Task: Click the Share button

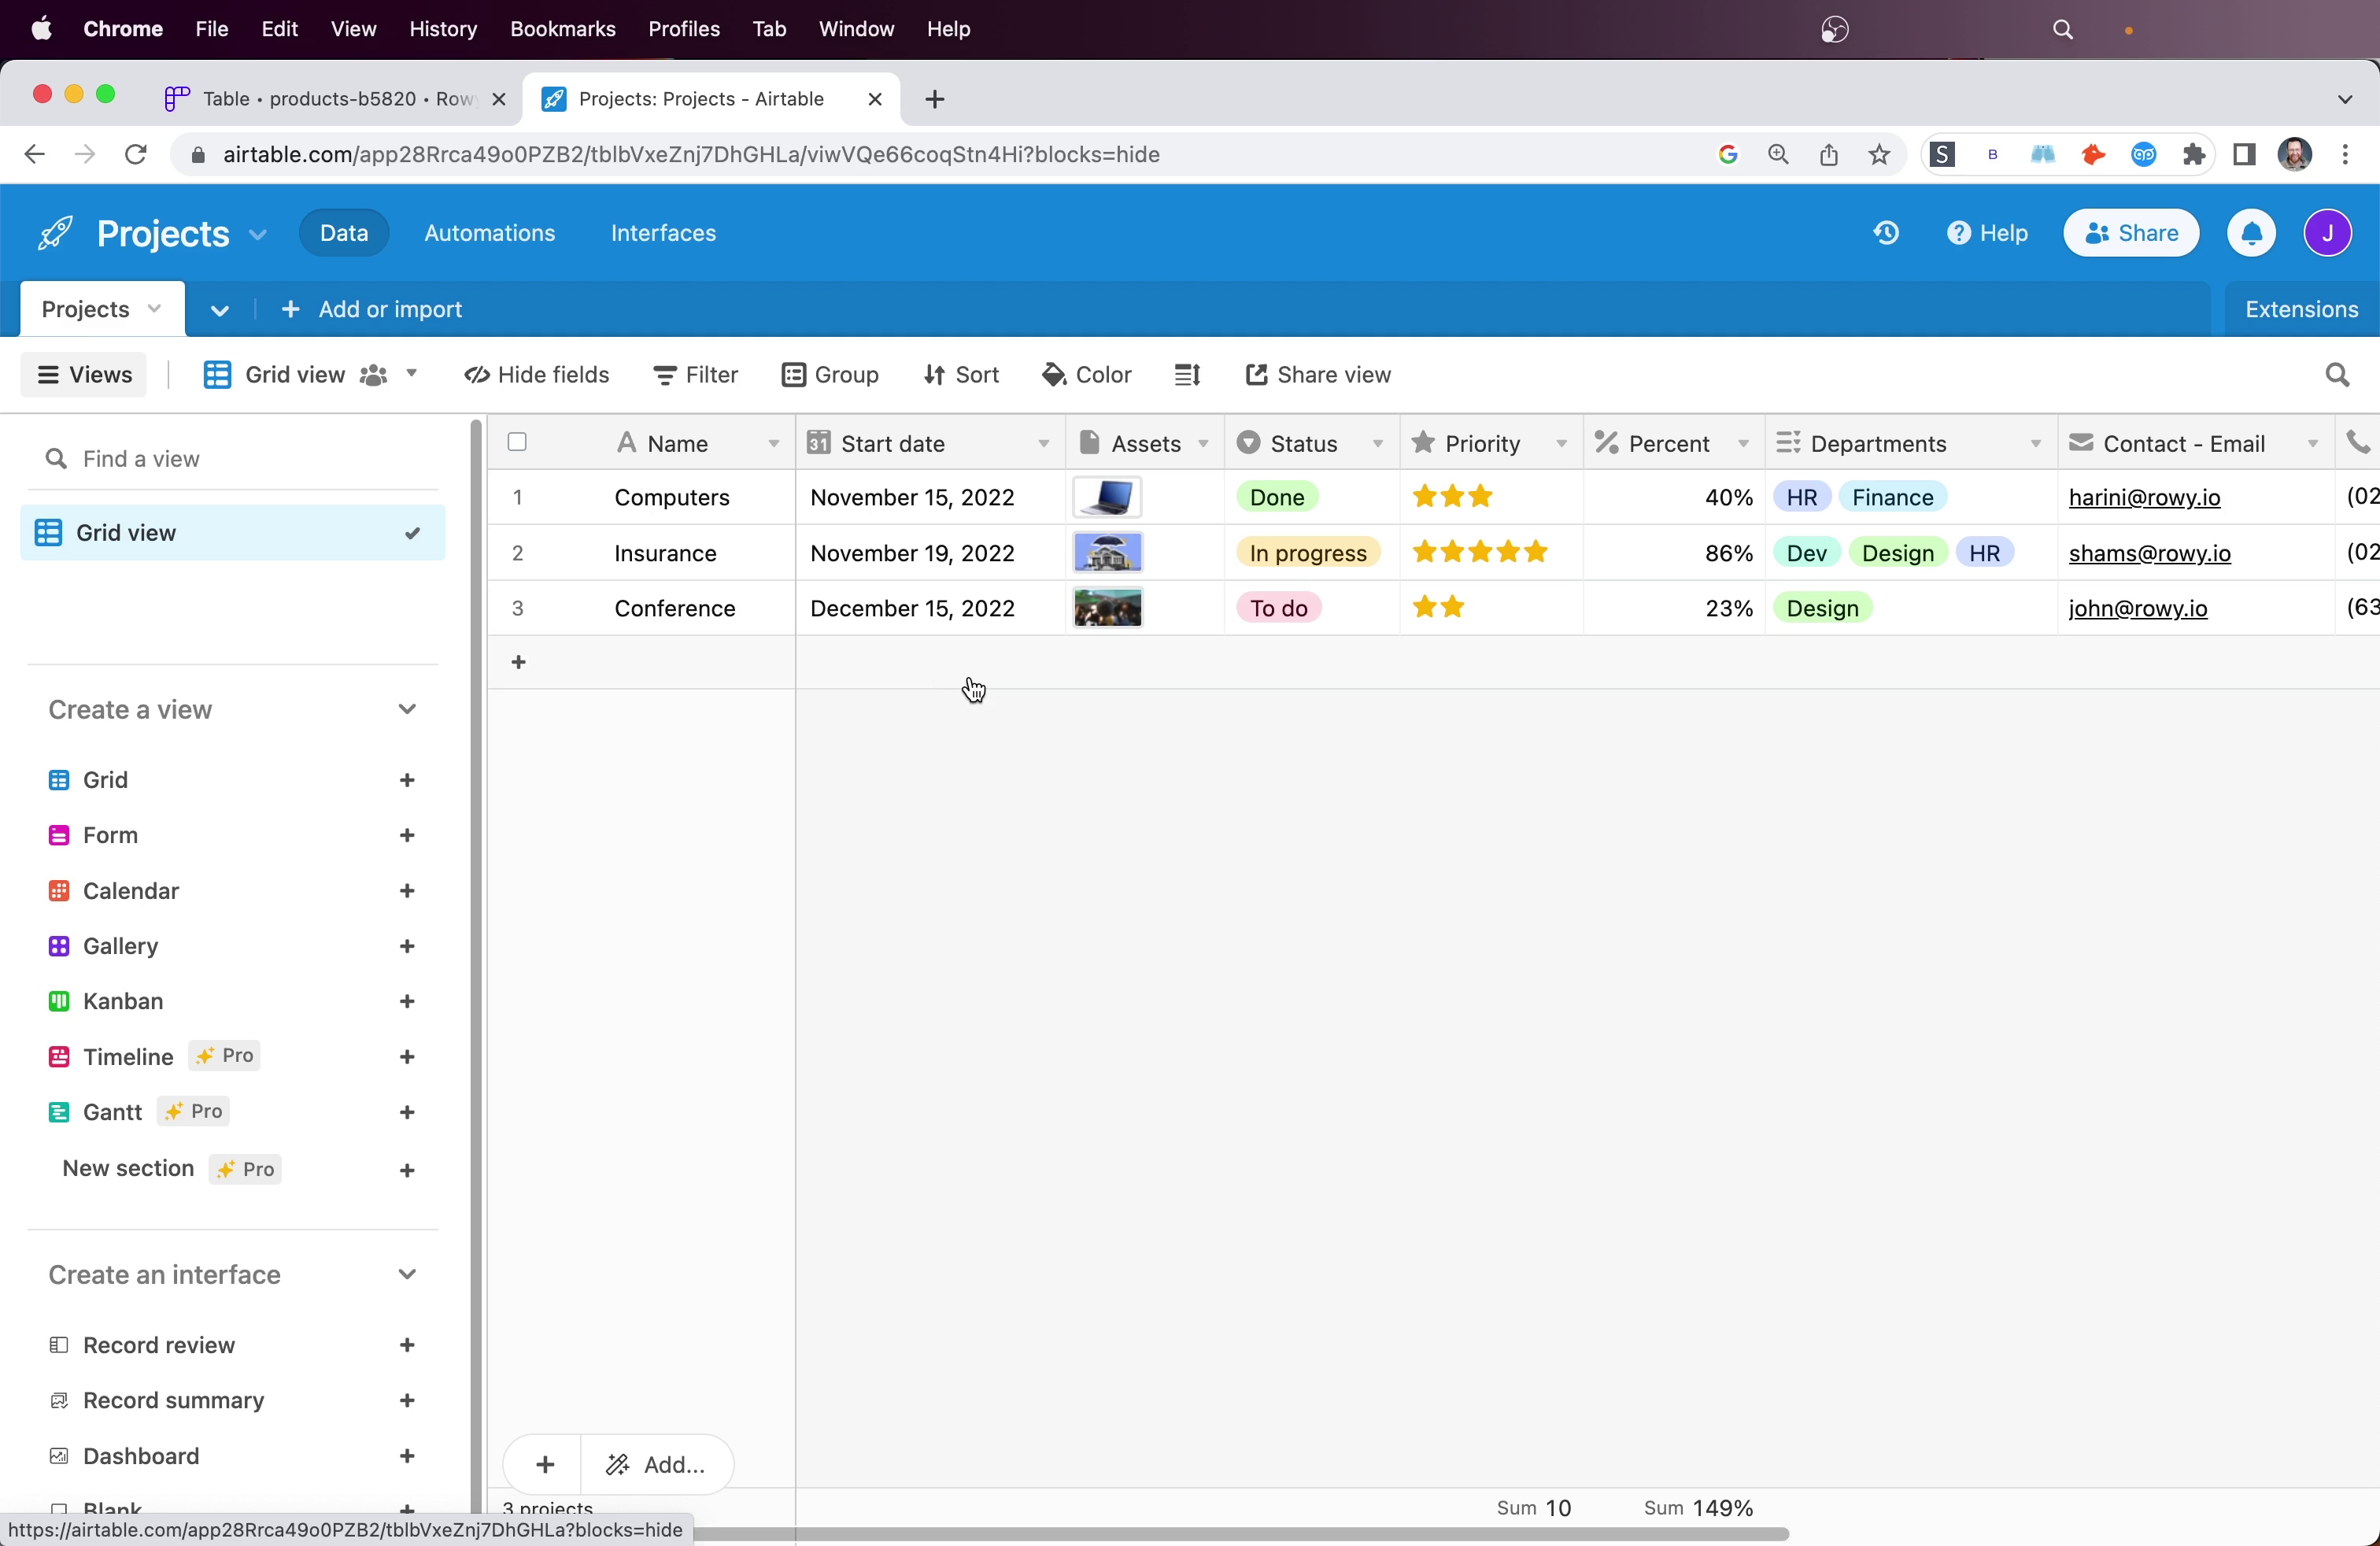Action: coord(2132,234)
